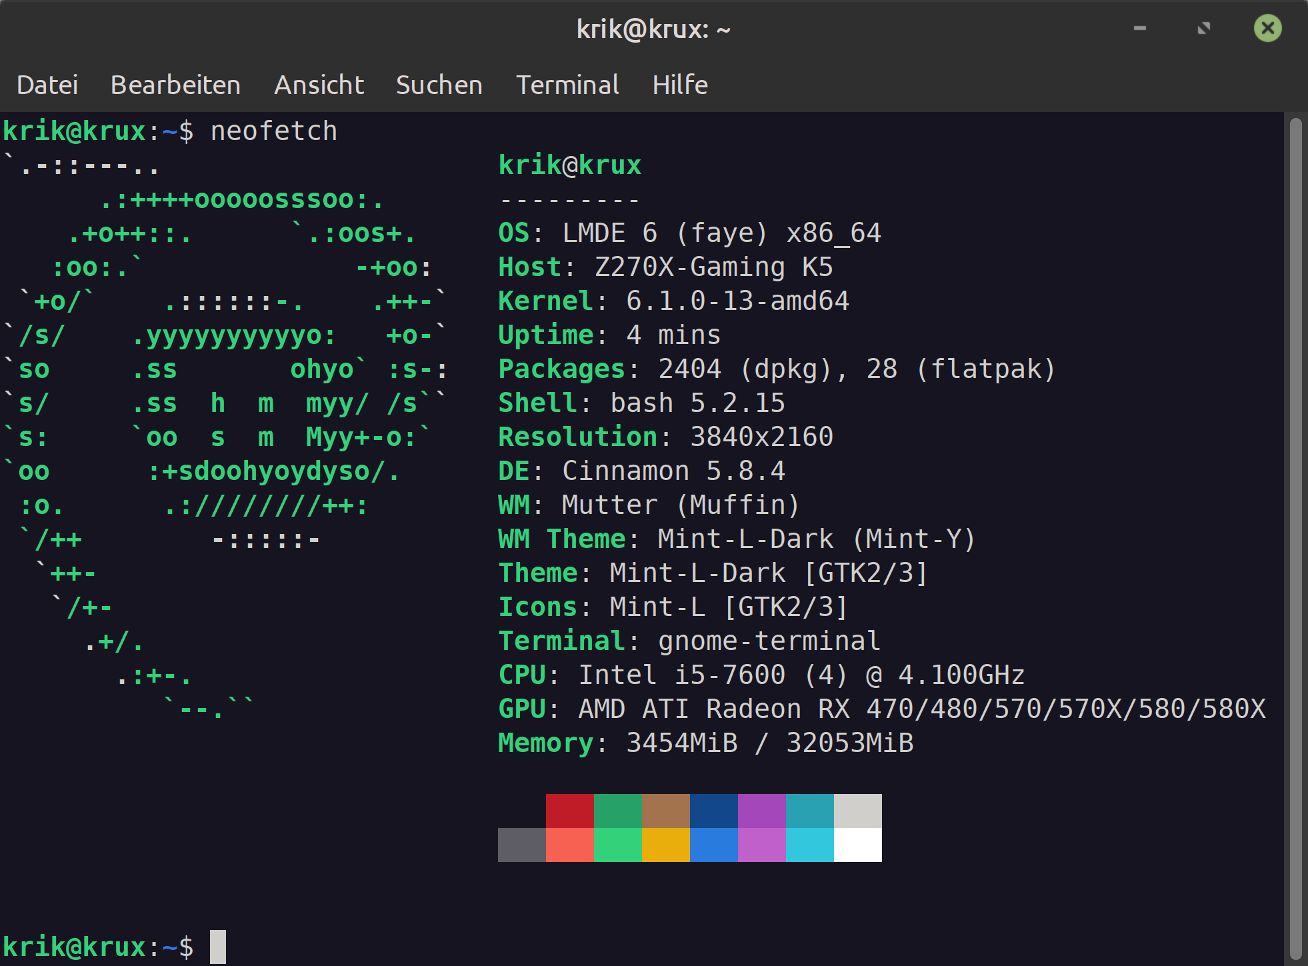The width and height of the screenshot is (1308, 966).
Task: Click the yellow color block
Action: point(665,845)
